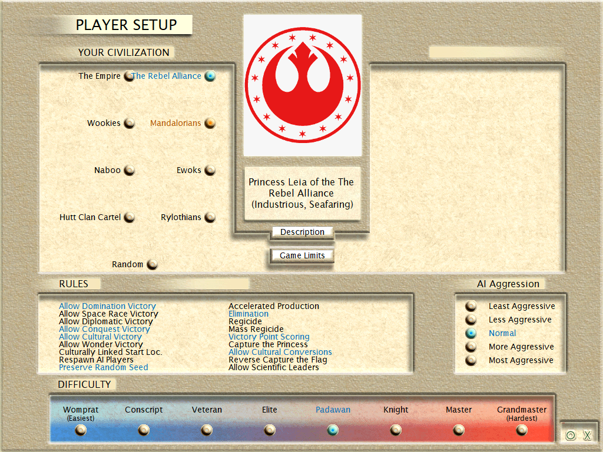Viewport: 603px width, 452px height.
Task: Open the civilization Description
Action: click(x=302, y=232)
